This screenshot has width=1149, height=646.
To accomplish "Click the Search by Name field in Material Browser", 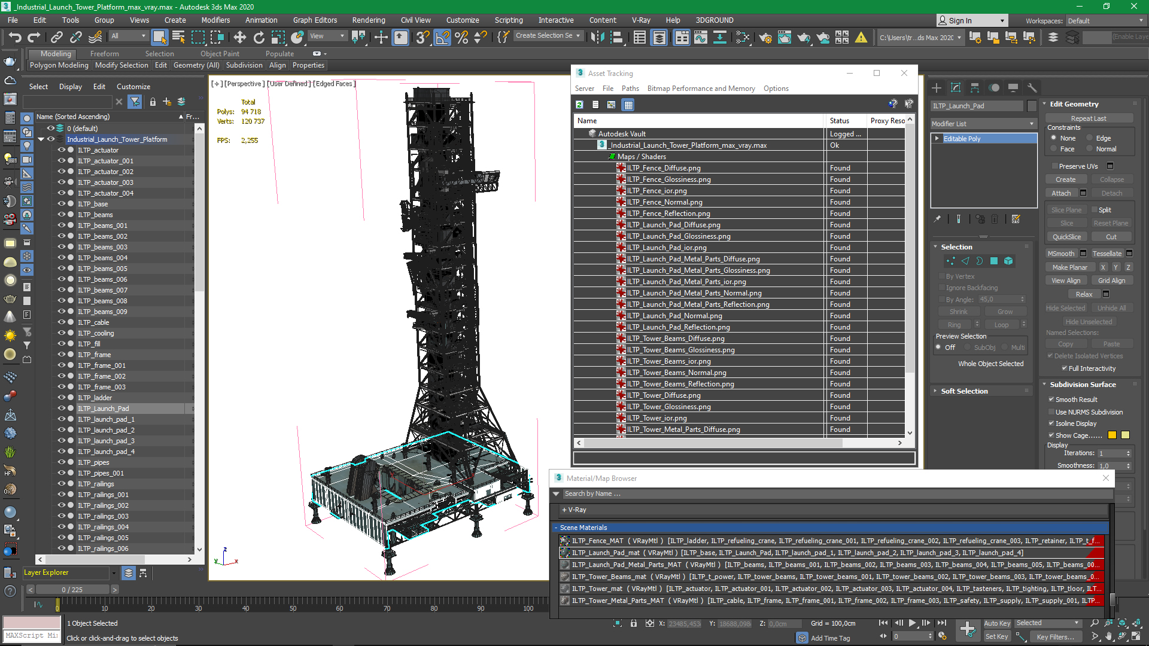I will [x=837, y=494].
